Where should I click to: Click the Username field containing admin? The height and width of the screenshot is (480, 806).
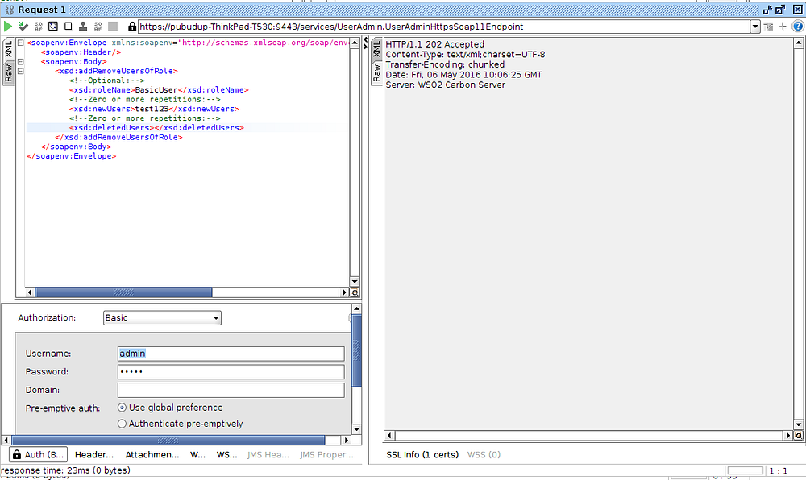point(231,354)
